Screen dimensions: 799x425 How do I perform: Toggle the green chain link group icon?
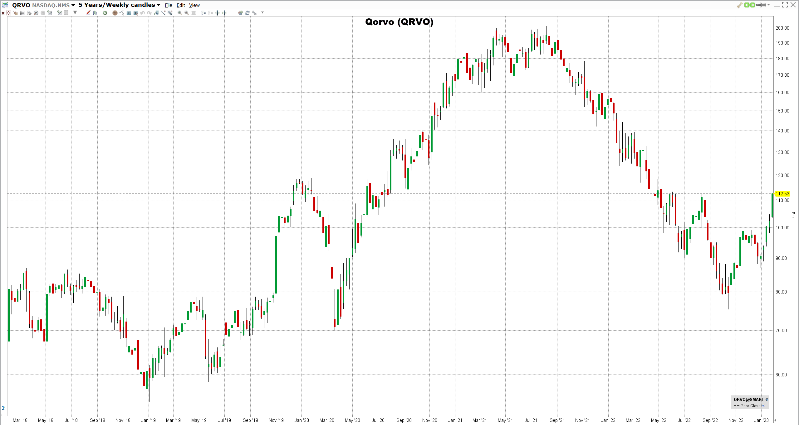point(749,5)
